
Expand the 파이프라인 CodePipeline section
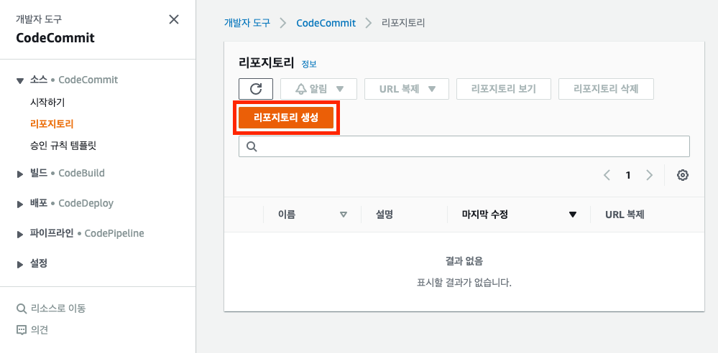click(x=19, y=234)
